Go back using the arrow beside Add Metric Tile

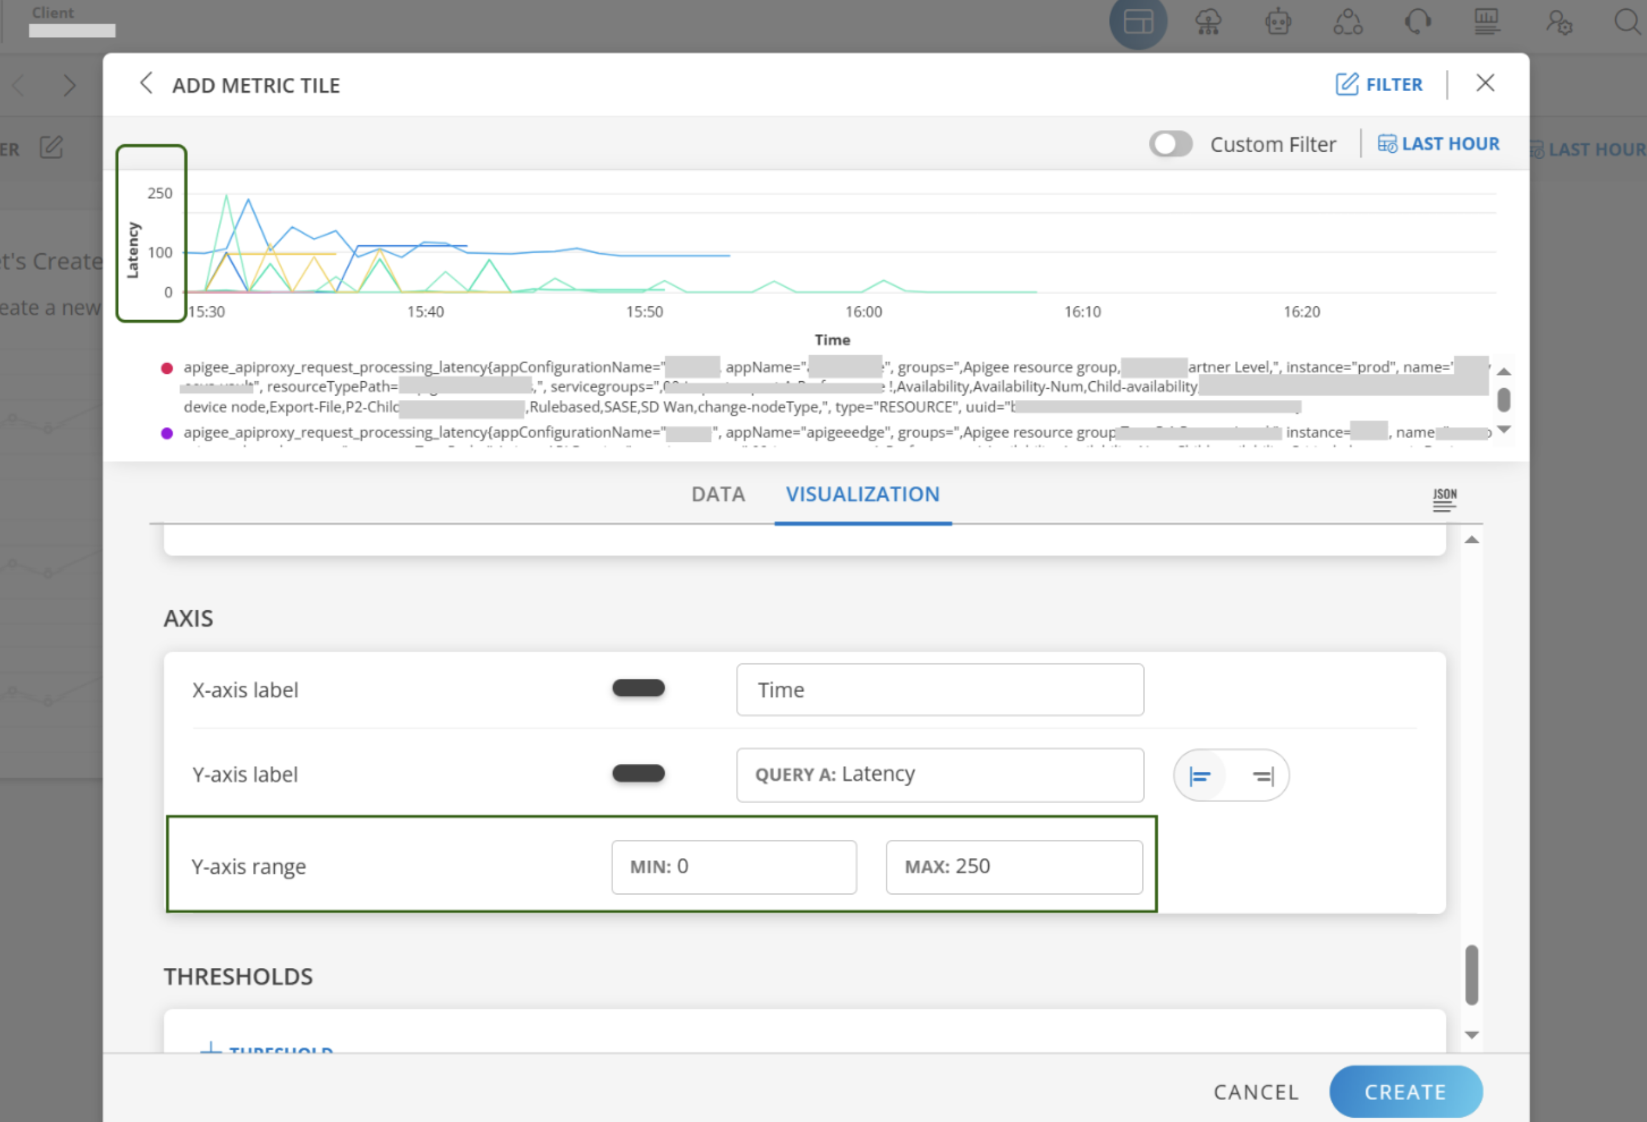(x=146, y=84)
